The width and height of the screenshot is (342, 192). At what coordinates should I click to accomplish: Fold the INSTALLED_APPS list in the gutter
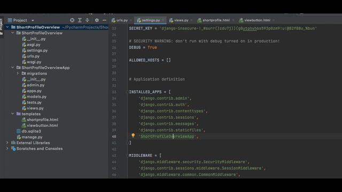pyautogui.click(x=127, y=92)
